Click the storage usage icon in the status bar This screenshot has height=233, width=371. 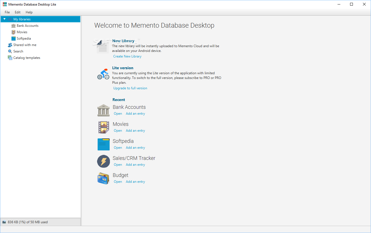pos(4,222)
